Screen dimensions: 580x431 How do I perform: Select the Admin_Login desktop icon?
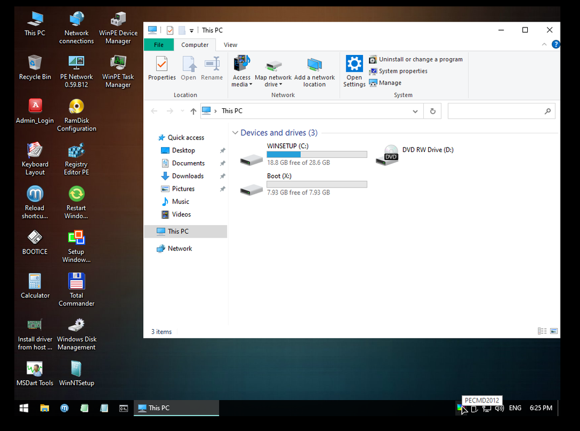click(x=35, y=111)
